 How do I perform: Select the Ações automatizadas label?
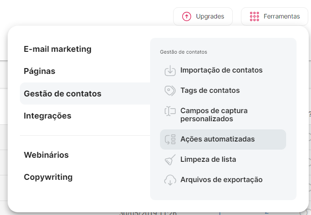click(x=217, y=139)
